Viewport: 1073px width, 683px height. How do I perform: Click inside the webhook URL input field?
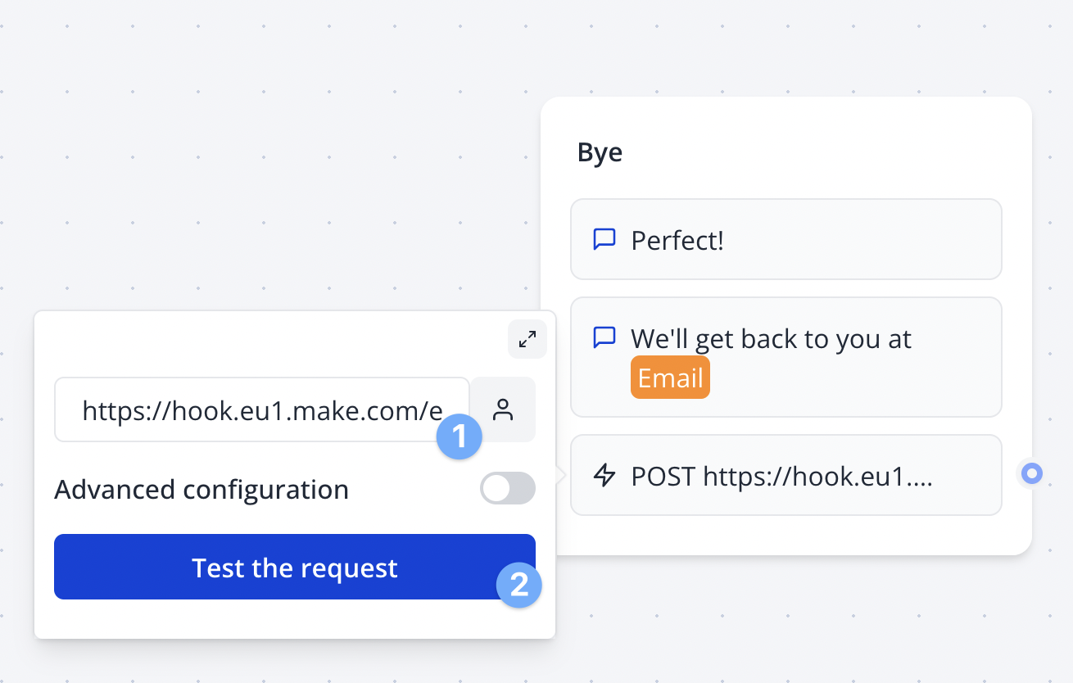click(246, 409)
